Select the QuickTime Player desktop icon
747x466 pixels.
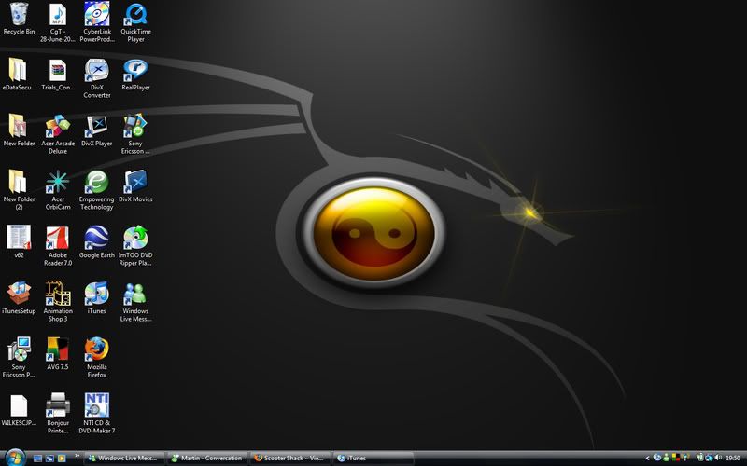[135, 15]
